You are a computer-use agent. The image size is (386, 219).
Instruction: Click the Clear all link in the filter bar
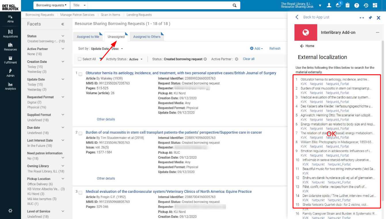pyautogui.click(x=248, y=59)
